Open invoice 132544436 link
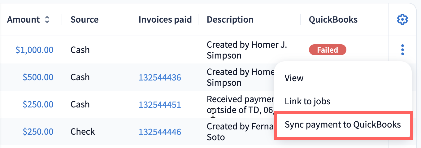This screenshot has height=148, width=421. click(x=160, y=77)
